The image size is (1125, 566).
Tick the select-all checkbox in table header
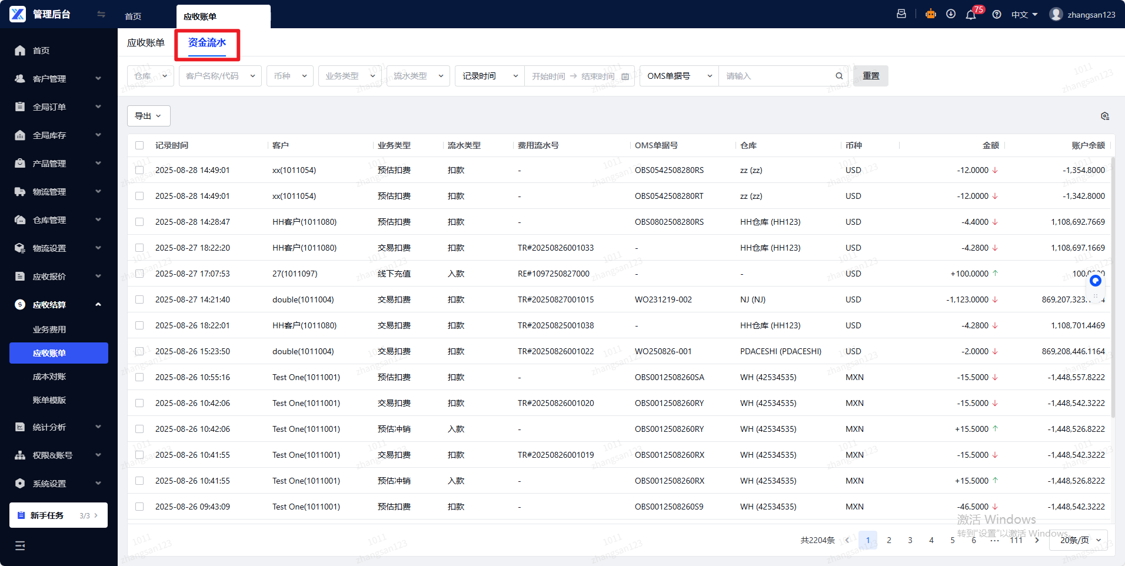(139, 145)
